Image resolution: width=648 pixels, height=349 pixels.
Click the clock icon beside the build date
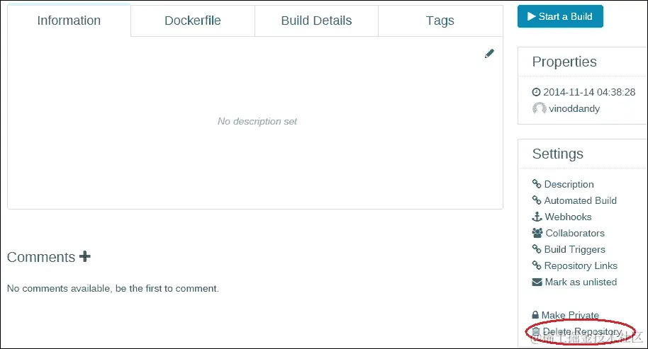(536, 92)
